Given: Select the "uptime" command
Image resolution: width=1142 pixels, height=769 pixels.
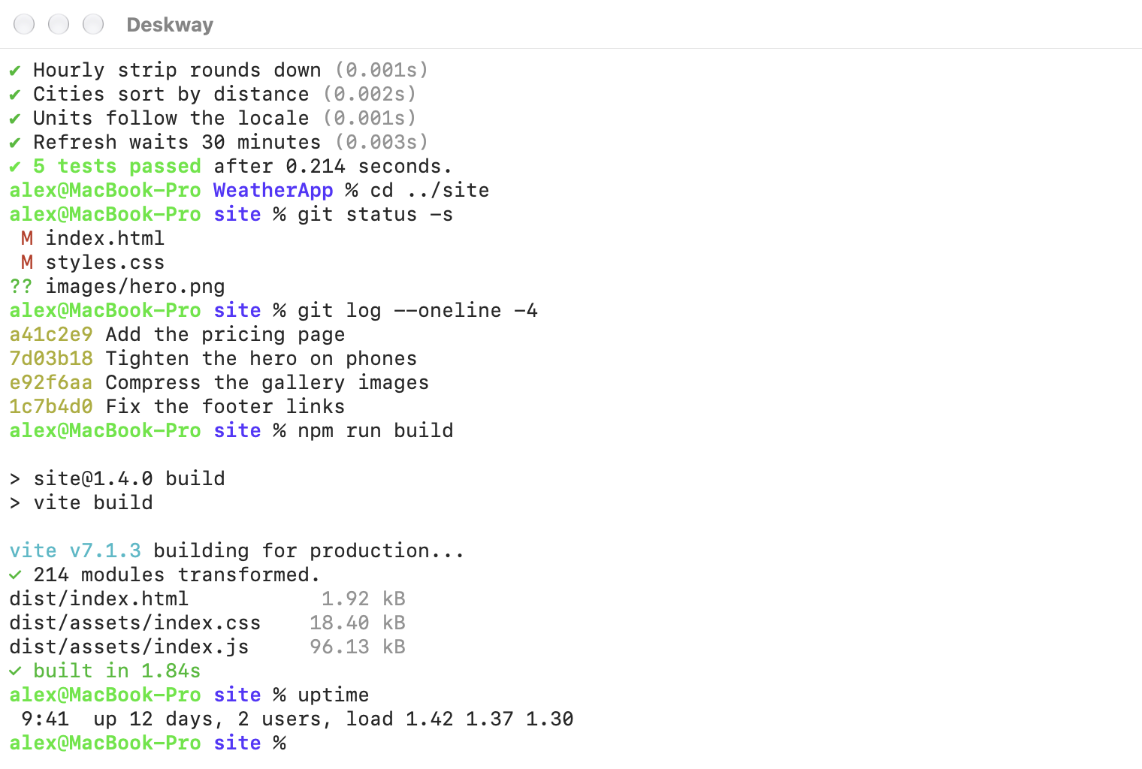Looking at the screenshot, I should point(333,695).
